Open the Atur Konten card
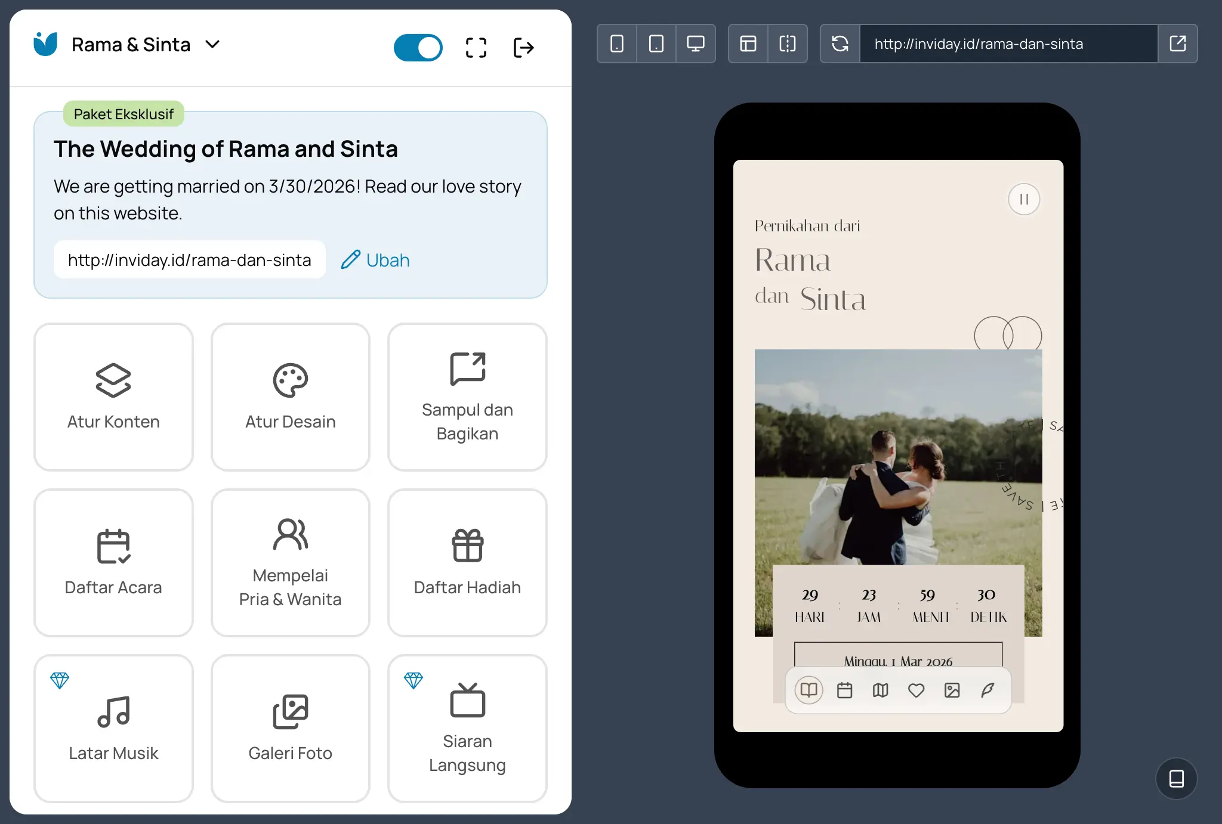The width and height of the screenshot is (1222, 824). 113,396
